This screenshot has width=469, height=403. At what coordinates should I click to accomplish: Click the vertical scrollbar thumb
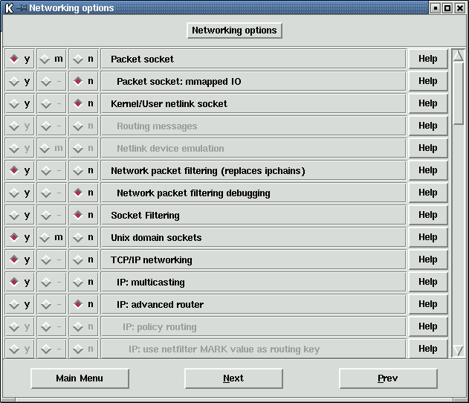(459, 91)
